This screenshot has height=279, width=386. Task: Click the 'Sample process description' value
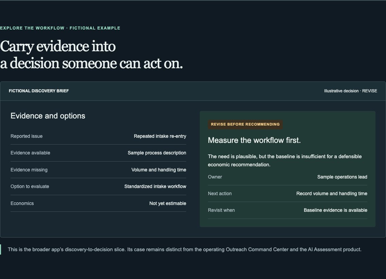click(x=157, y=153)
